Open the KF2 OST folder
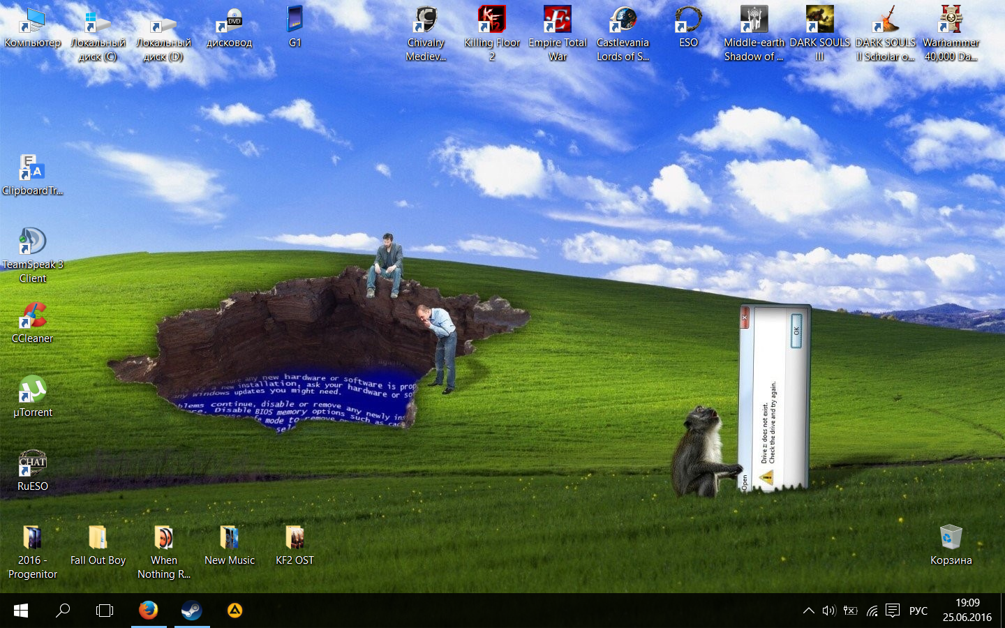 [x=295, y=539]
